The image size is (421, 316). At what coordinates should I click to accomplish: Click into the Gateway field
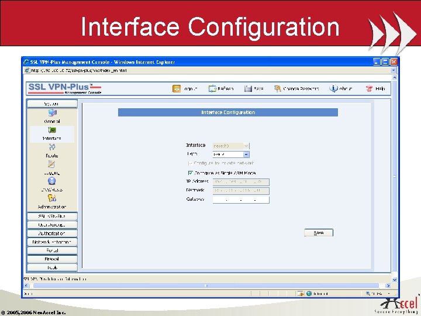pos(241,200)
